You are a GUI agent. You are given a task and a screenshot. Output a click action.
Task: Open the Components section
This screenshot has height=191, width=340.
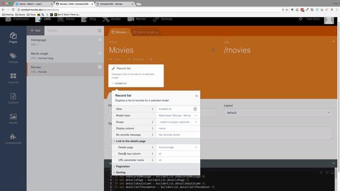pyautogui.click(x=13, y=139)
